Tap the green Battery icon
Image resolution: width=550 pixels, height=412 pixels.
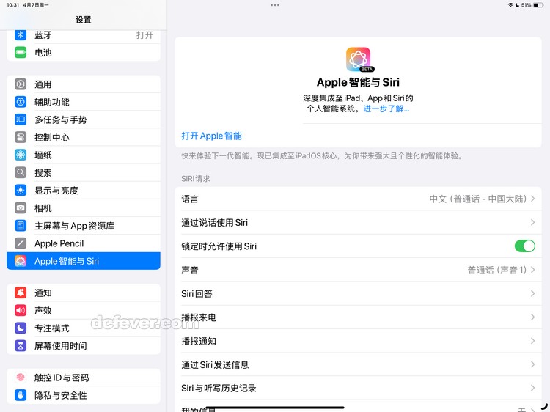(21, 53)
